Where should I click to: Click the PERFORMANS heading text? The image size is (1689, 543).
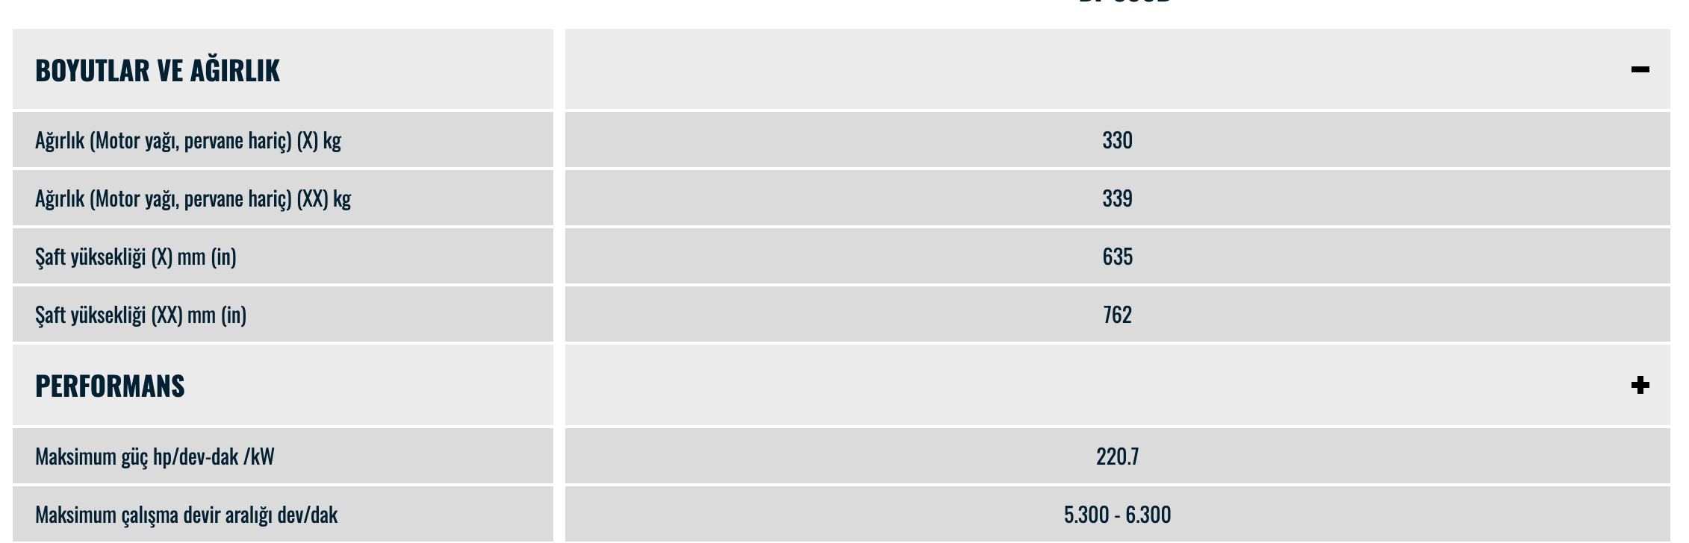[x=110, y=386]
